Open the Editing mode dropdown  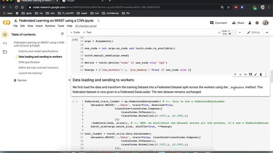click(x=253, y=32)
